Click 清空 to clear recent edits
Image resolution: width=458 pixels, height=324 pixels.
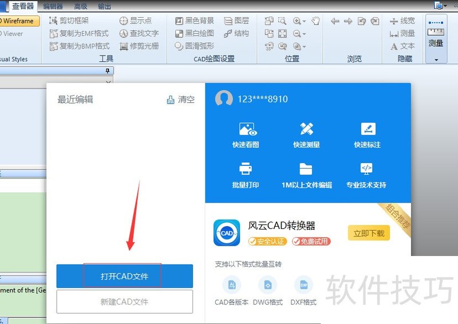click(x=180, y=100)
